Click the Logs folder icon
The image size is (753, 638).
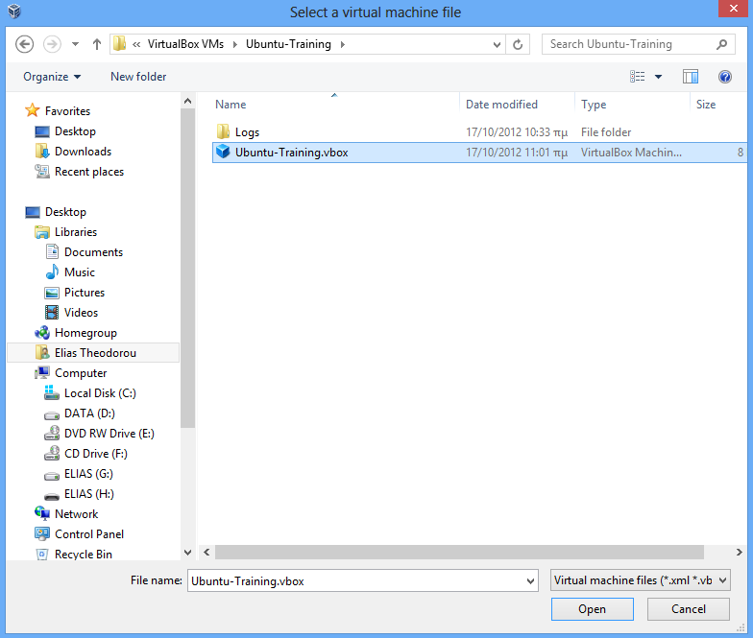[223, 130]
